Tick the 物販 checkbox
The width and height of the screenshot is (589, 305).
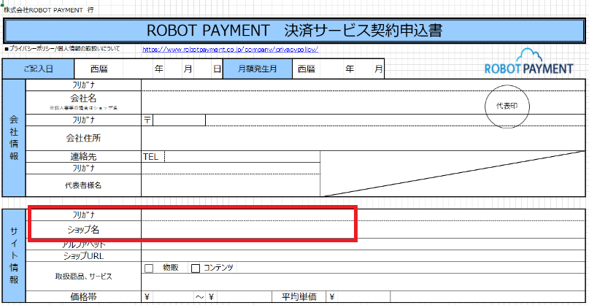[x=149, y=269]
